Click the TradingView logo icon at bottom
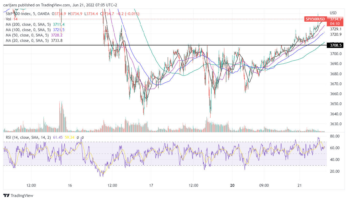The image size is (348, 201). click(6, 196)
